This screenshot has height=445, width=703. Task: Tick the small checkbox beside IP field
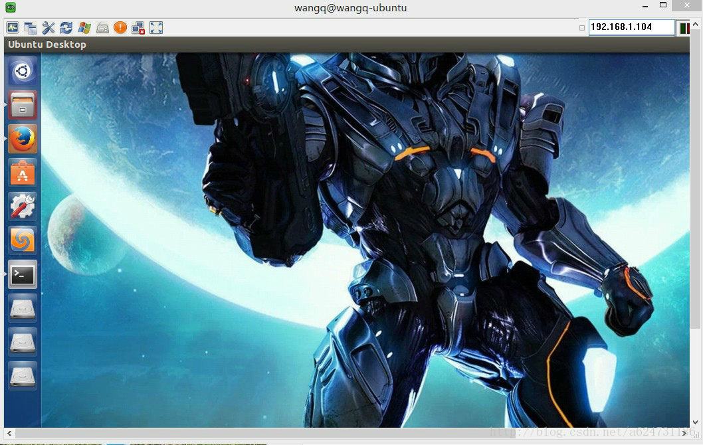(582, 28)
